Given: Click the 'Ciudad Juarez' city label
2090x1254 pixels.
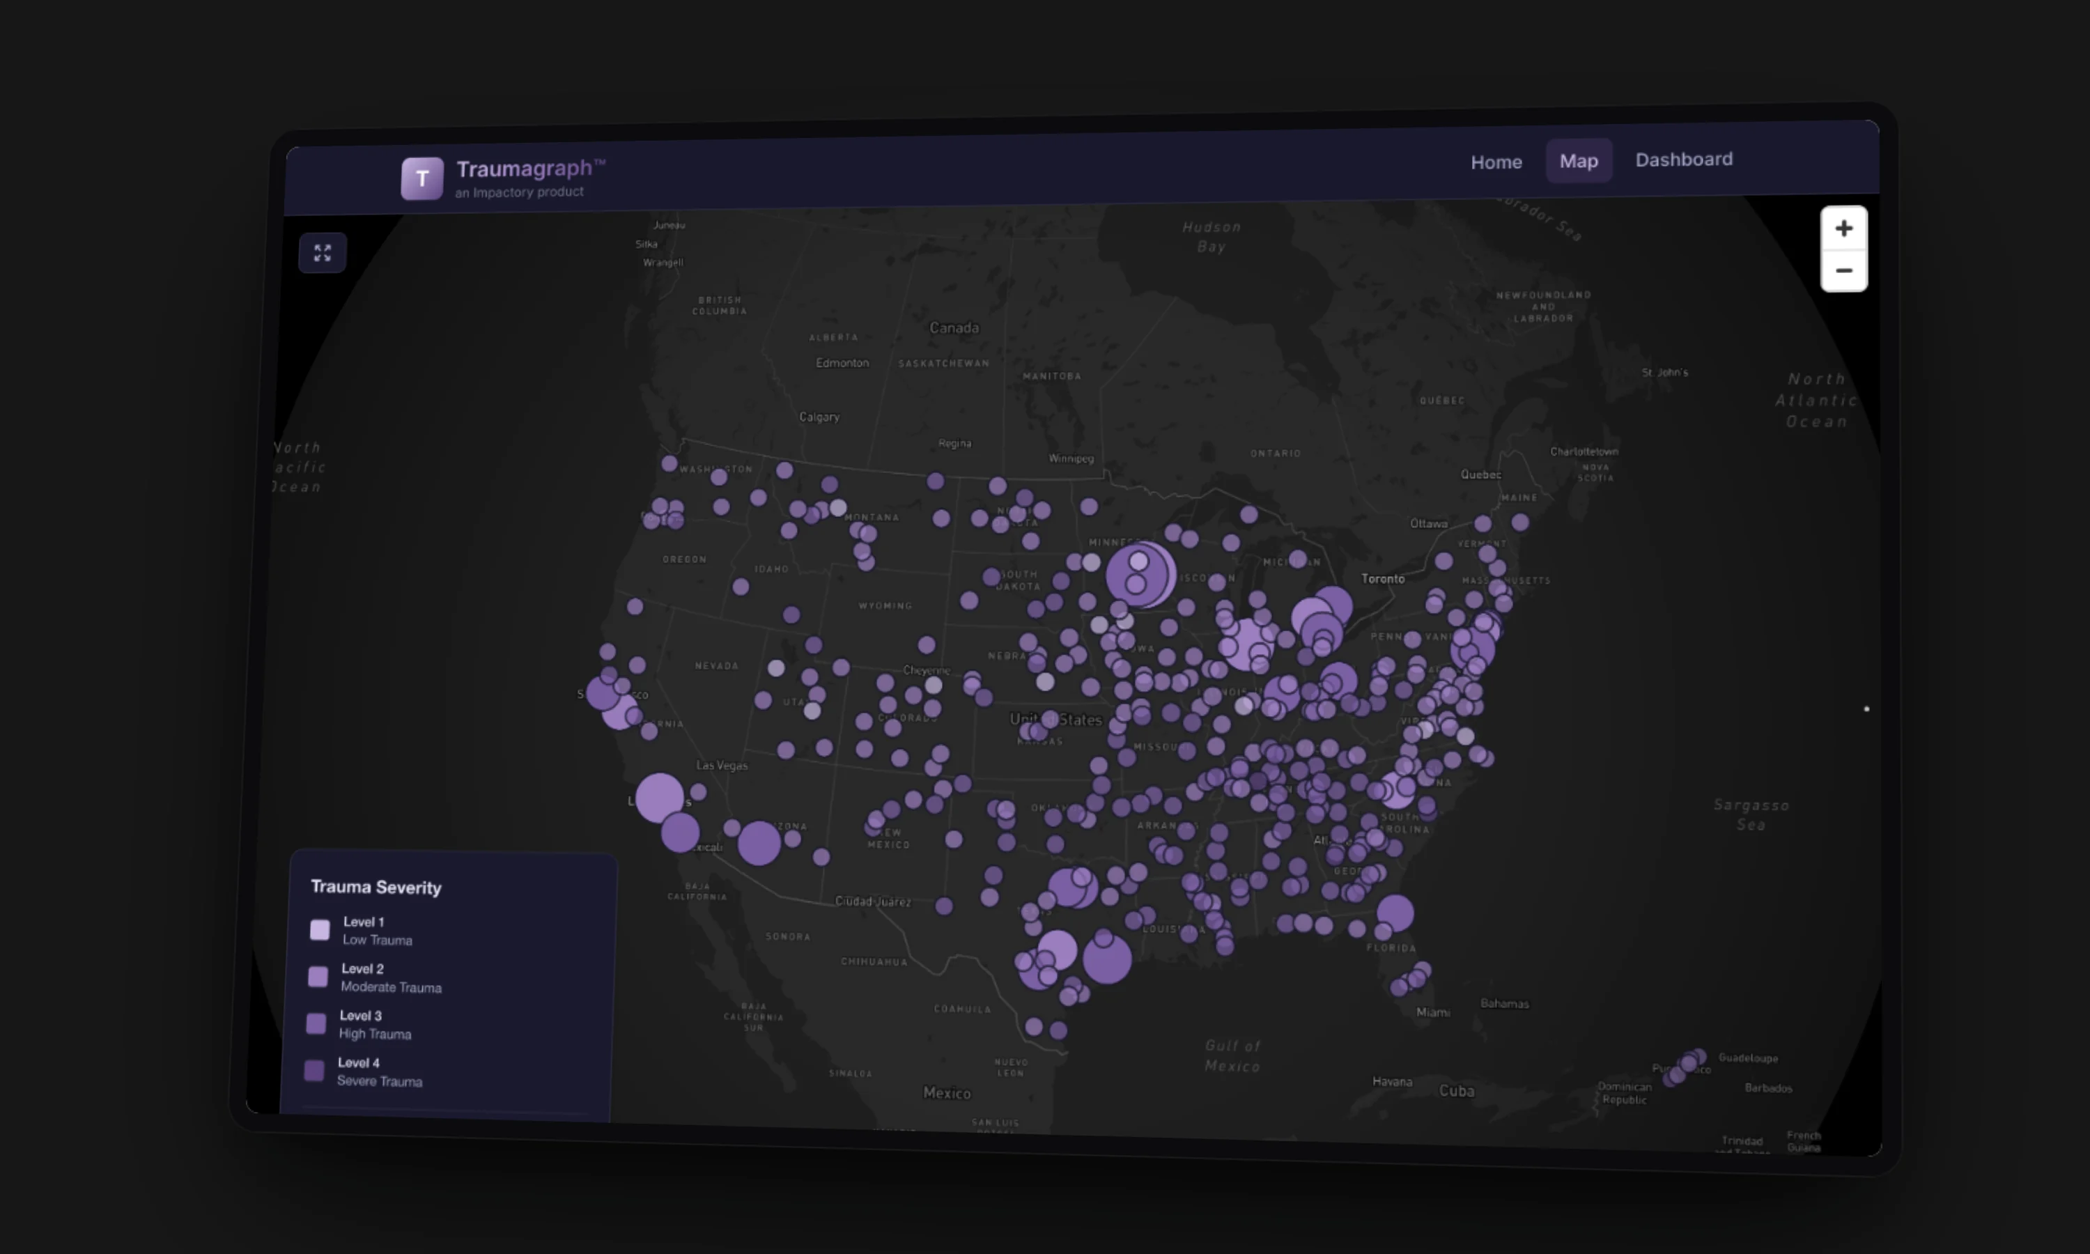Looking at the screenshot, I should click(x=873, y=901).
